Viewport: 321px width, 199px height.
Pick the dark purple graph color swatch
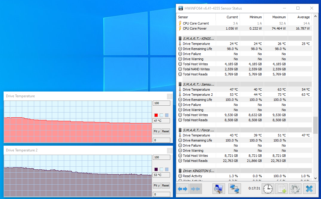[156, 169]
